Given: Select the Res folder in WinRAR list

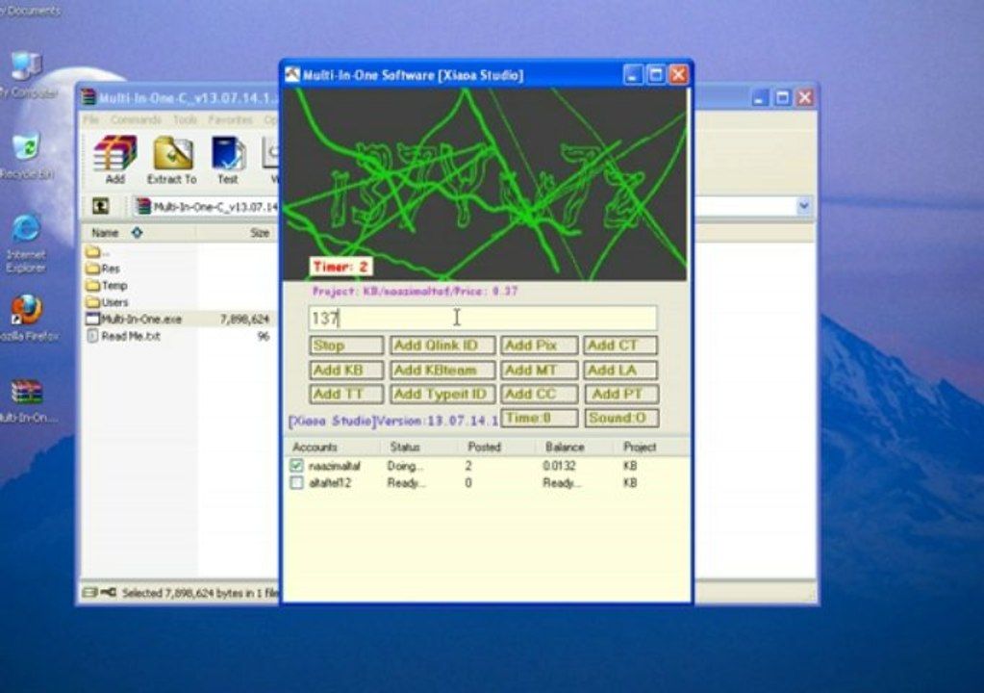Looking at the screenshot, I should click(x=103, y=269).
